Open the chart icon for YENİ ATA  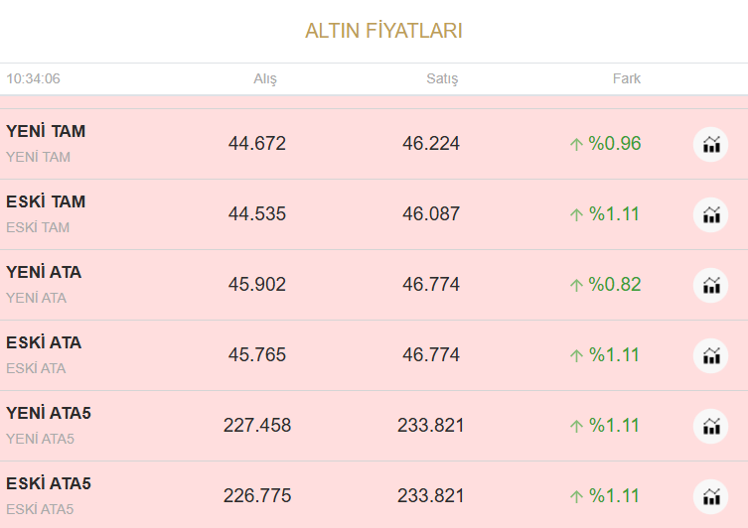click(x=710, y=285)
